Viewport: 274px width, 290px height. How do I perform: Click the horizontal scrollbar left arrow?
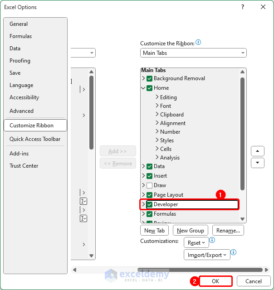pyautogui.click(x=74, y=270)
